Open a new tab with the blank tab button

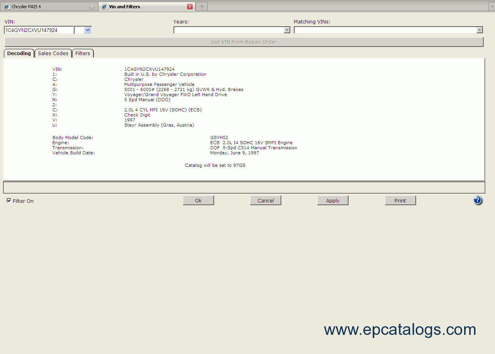[202, 7]
